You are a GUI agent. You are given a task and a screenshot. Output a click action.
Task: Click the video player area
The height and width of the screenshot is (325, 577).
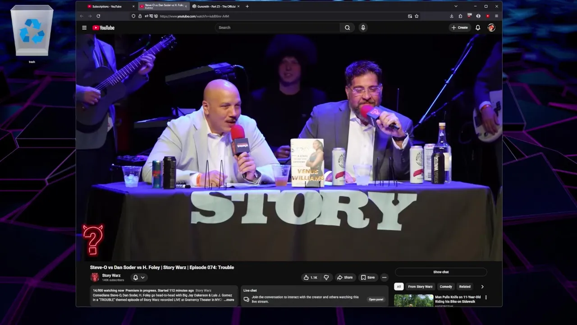click(x=289, y=148)
